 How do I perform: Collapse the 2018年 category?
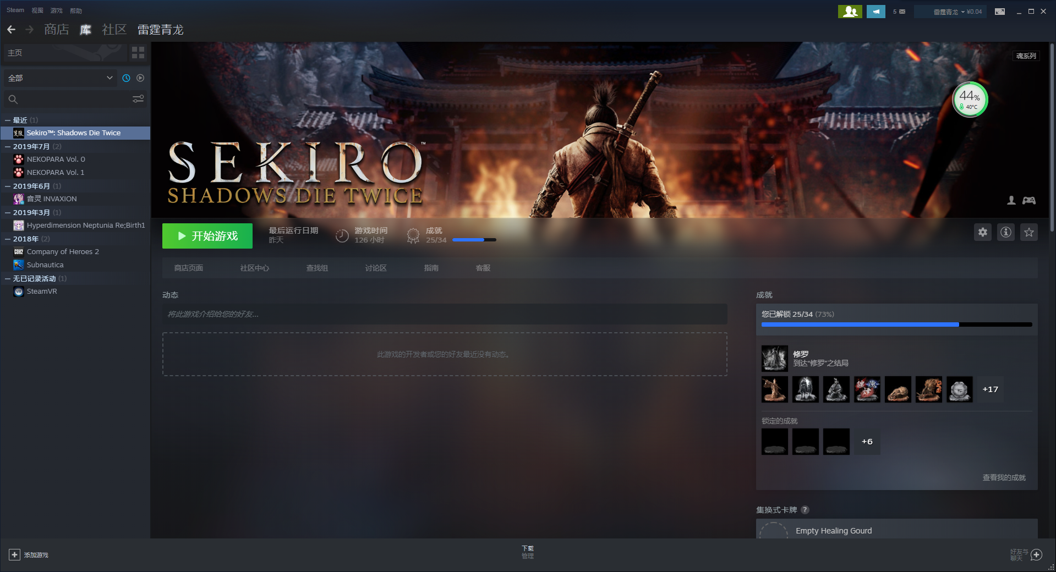pos(8,239)
